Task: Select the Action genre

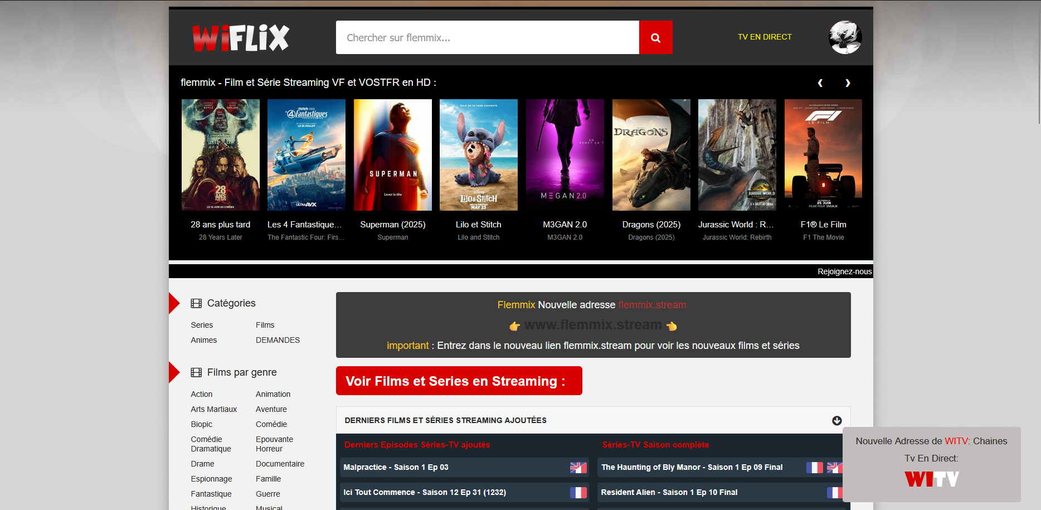Action: tap(202, 394)
